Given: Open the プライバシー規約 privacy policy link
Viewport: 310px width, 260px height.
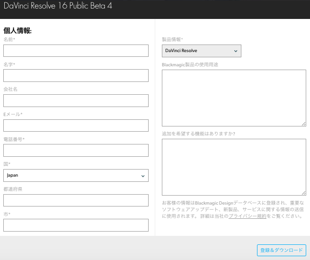Looking at the screenshot, I should [247, 216].
